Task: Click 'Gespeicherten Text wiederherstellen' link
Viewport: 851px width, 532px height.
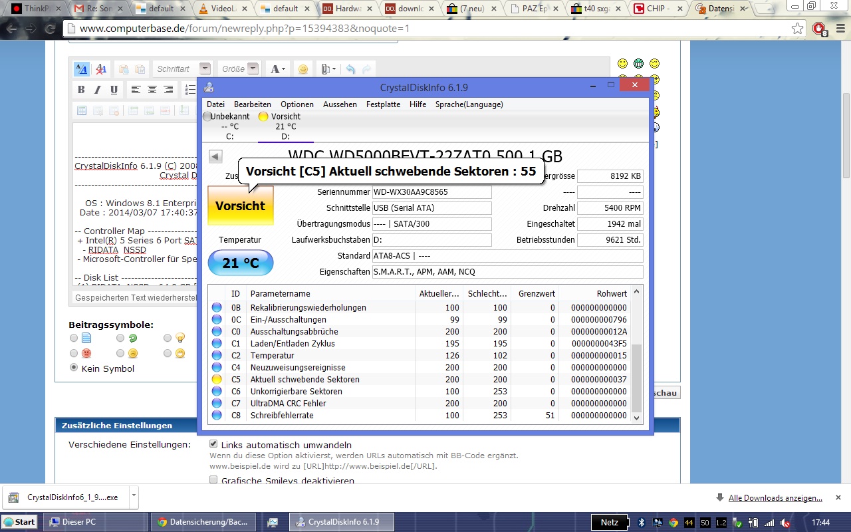Action: [x=136, y=297]
